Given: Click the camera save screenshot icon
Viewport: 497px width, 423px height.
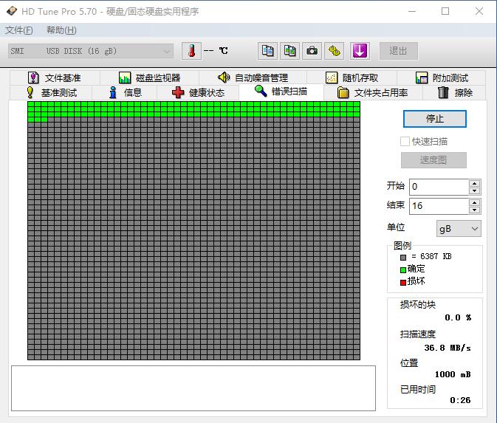Looking at the screenshot, I should pyautogui.click(x=312, y=51).
